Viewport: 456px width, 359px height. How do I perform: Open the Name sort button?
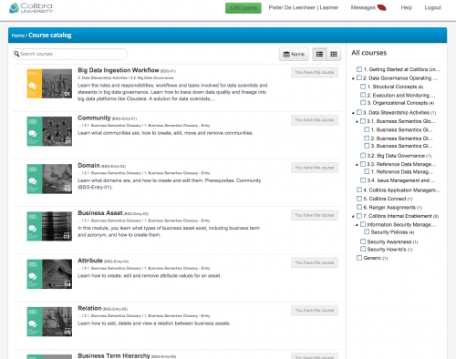pyautogui.click(x=294, y=54)
